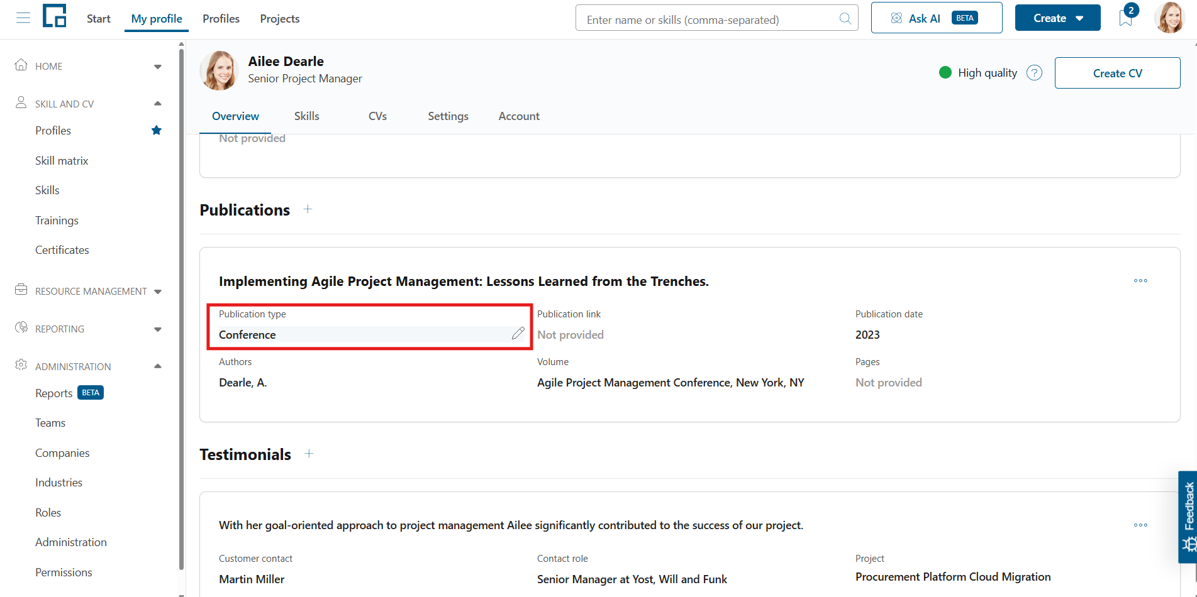The image size is (1197, 597).
Task: Open the publication card's three-dot menu
Action: pyautogui.click(x=1140, y=281)
